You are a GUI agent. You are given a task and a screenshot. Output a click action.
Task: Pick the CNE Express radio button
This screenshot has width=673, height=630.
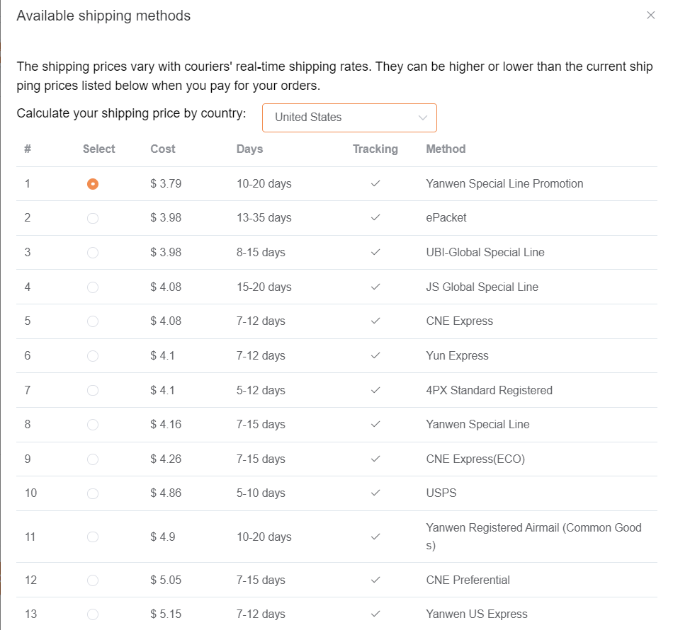tap(93, 321)
